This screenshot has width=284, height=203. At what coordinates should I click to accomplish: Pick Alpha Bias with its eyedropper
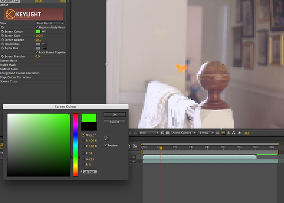(44, 48)
